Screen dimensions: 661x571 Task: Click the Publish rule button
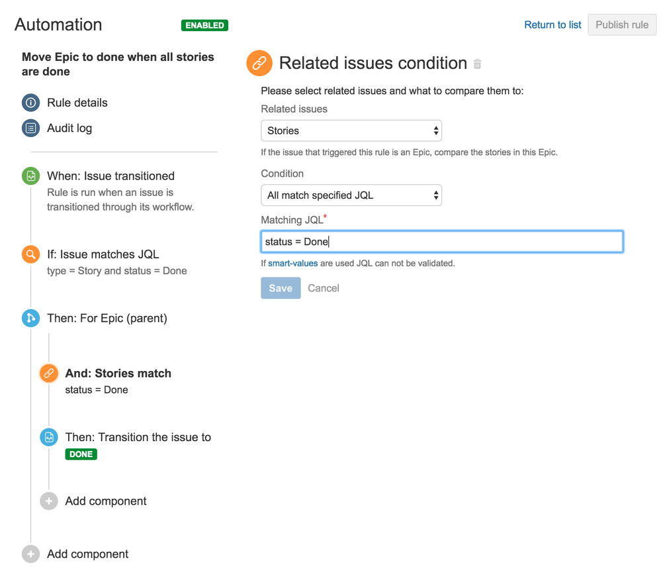(x=621, y=25)
